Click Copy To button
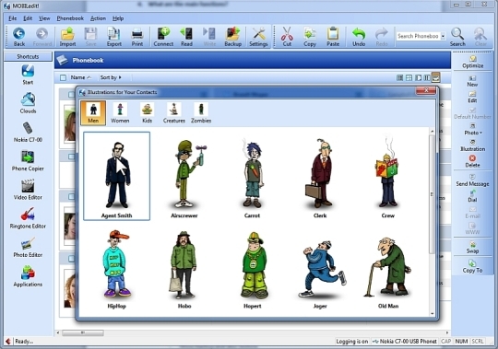Viewport: 498px width, 349px height. coord(472,266)
